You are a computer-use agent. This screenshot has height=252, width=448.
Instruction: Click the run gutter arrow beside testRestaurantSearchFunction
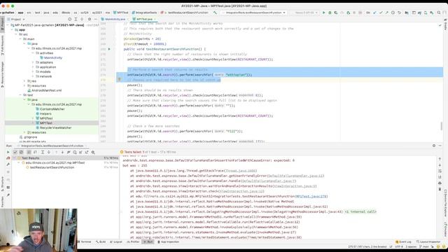pos(109,49)
